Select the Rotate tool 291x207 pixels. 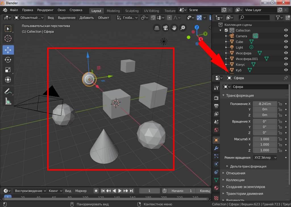point(8,60)
